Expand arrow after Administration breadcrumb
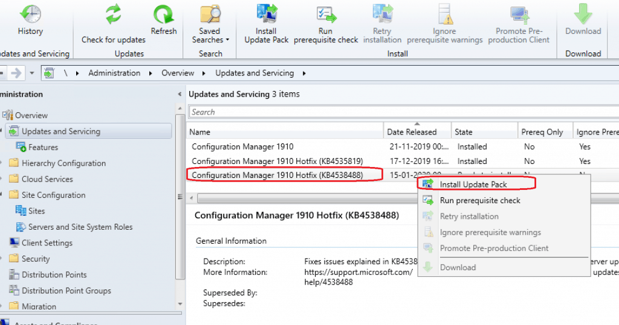Image resolution: width=619 pixels, height=325 pixels. click(151, 74)
